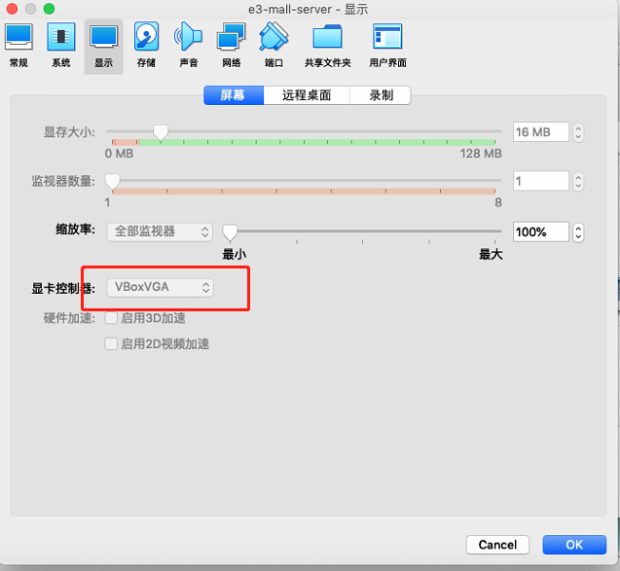Open the VBoxVGA graphics controller dropdown

click(x=161, y=287)
